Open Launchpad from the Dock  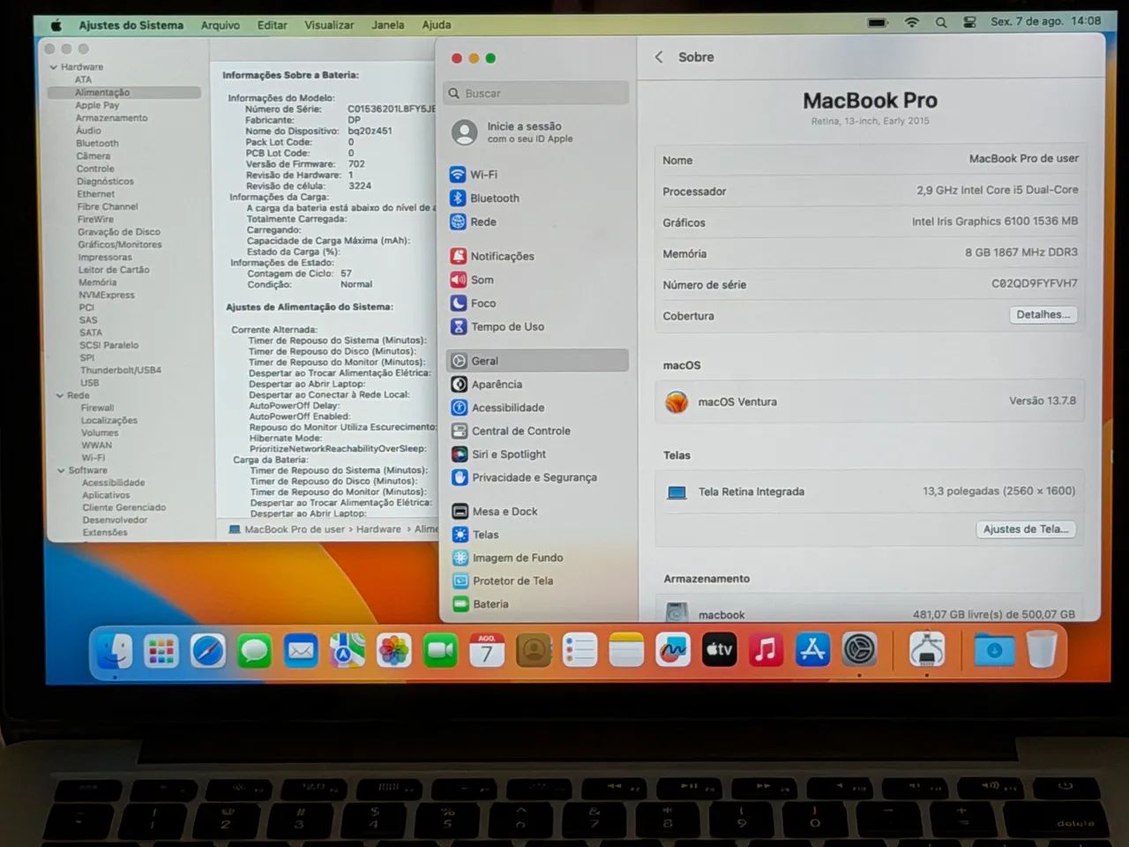tap(161, 651)
